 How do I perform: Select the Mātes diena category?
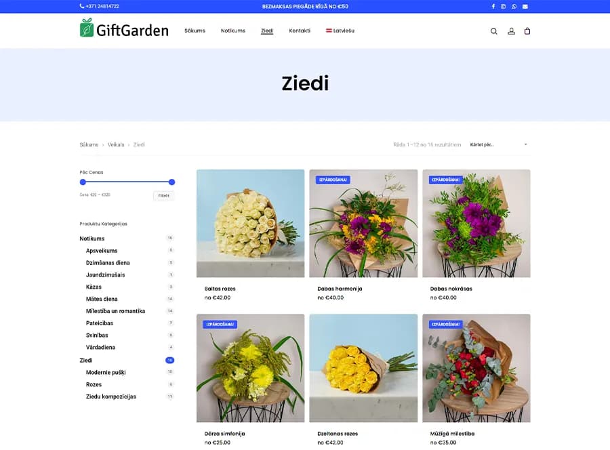(102, 299)
